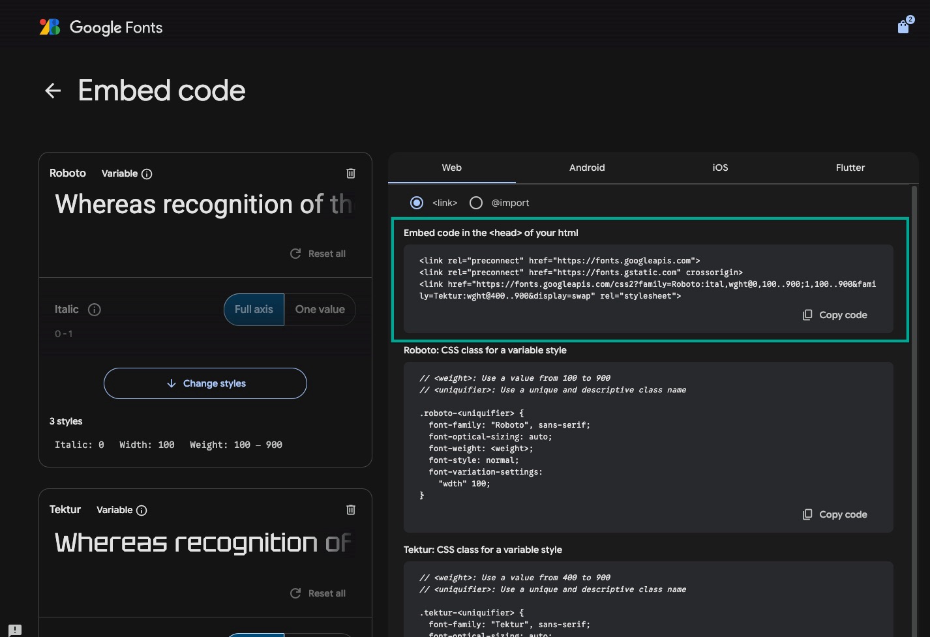Show info about Tektur Variable
Screen dimensions: 930x637
tap(142, 511)
